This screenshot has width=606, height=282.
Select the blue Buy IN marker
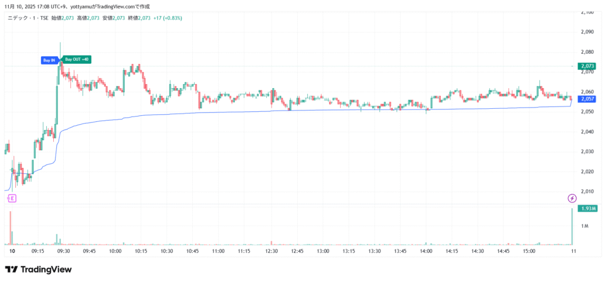click(49, 60)
